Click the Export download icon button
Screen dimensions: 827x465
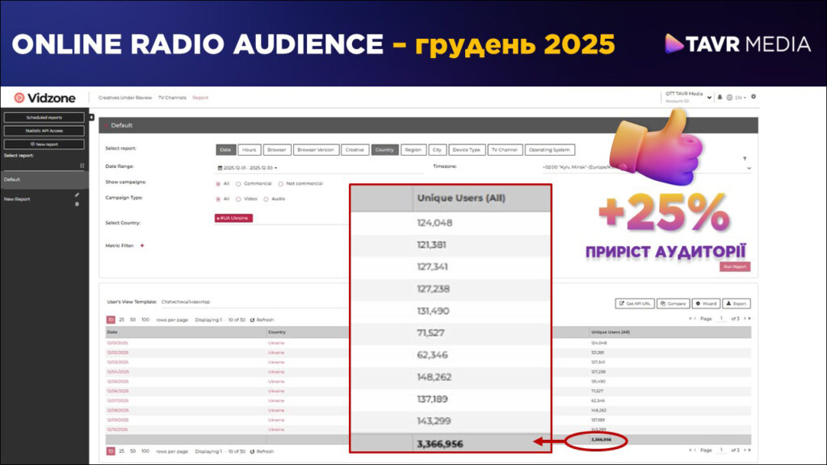(735, 304)
